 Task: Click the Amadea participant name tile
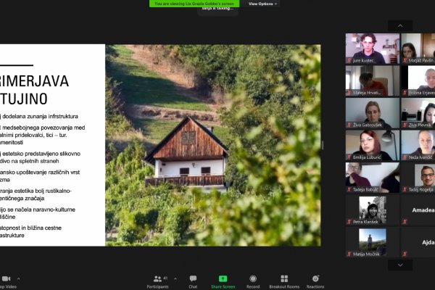[x=424, y=210]
